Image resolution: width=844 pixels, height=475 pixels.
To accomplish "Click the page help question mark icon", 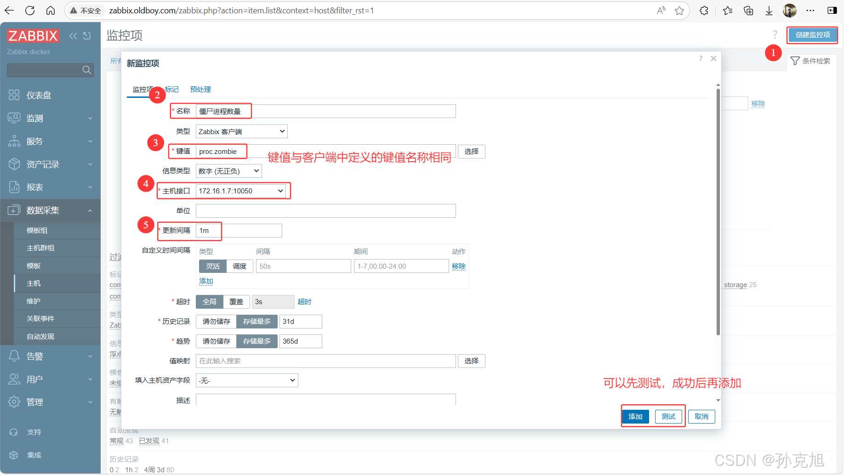I will 775,34.
